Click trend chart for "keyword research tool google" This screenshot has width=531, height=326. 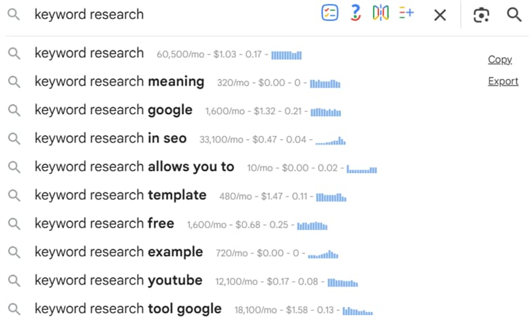click(x=358, y=310)
